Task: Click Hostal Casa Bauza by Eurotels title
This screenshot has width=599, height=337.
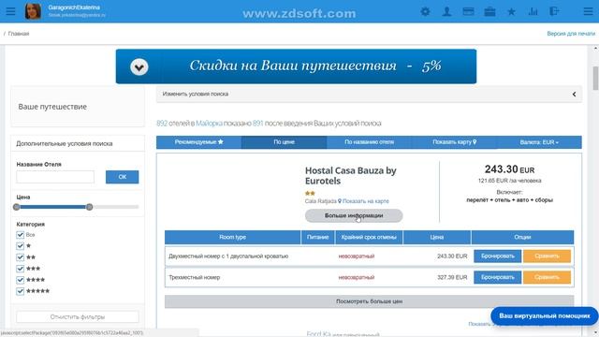Action: point(350,176)
